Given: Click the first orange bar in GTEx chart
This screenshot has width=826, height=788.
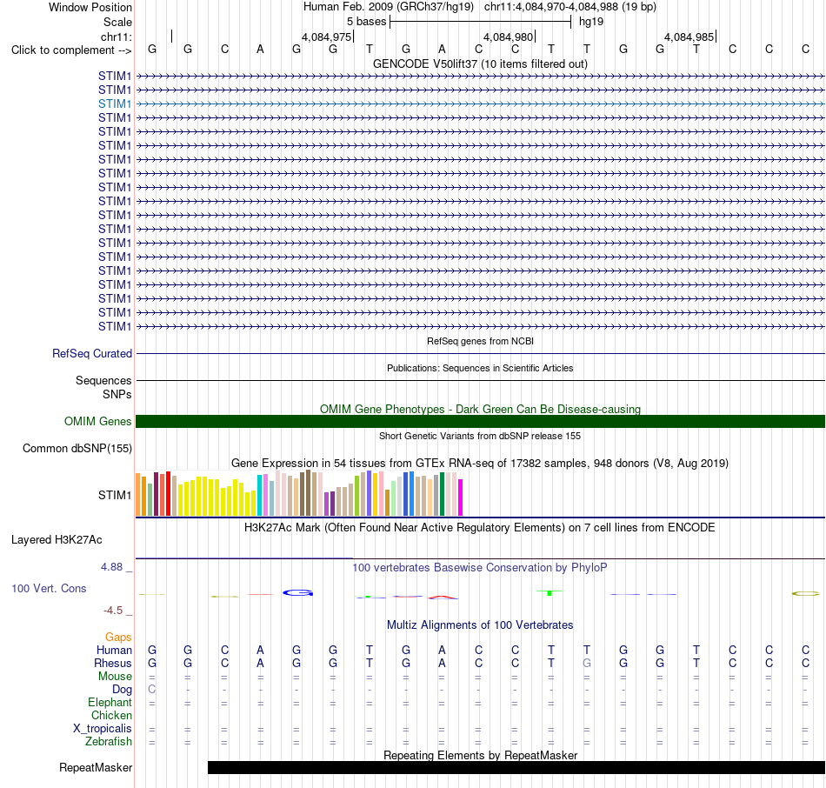Looking at the screenshot, I should [138, 494].
